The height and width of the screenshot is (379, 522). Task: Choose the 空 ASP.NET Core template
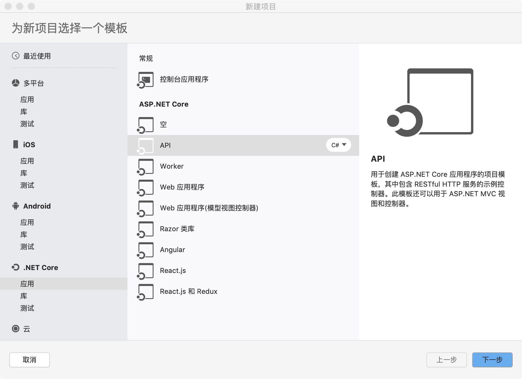pyautogui.click(x=243, y=125)
